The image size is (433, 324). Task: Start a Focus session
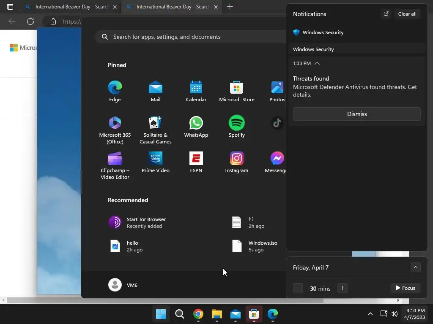coord(406,288)
